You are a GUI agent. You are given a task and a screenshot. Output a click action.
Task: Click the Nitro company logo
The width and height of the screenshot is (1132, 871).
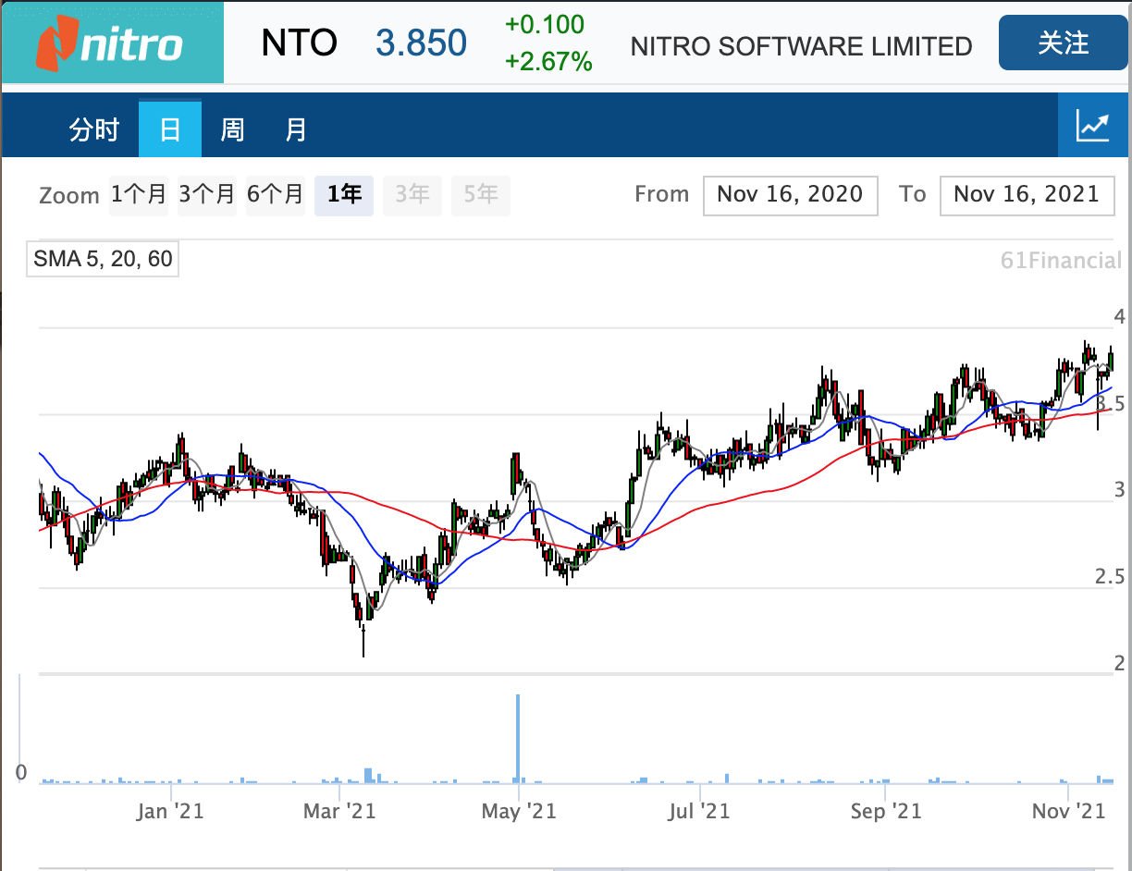tap(111, 43)
